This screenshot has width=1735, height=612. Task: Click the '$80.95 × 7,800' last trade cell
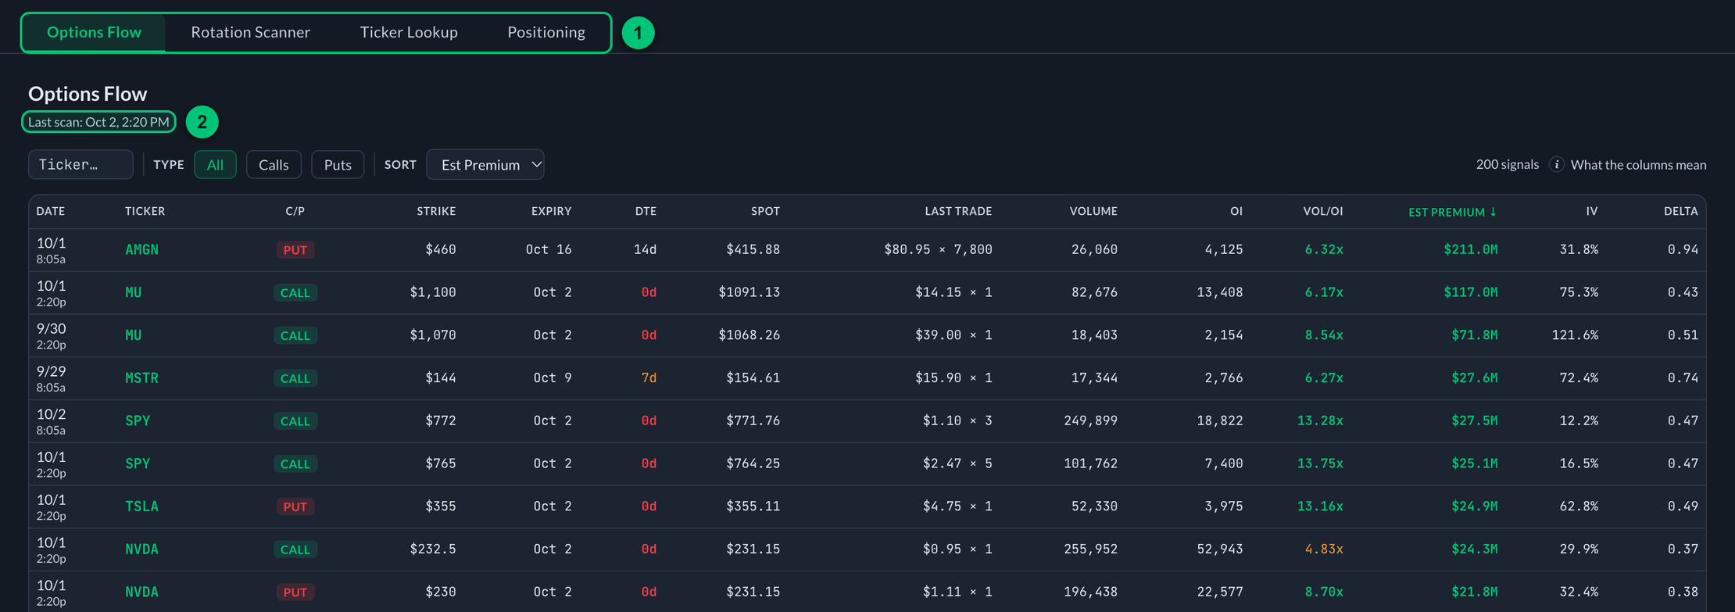click(x=939, y=250)
